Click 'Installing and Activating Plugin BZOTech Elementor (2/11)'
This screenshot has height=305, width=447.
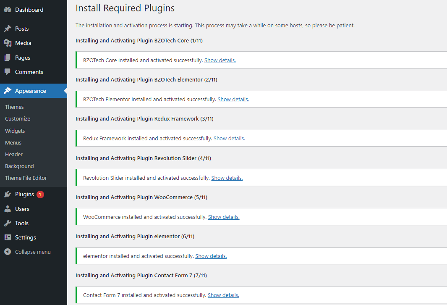coord(146,79)
